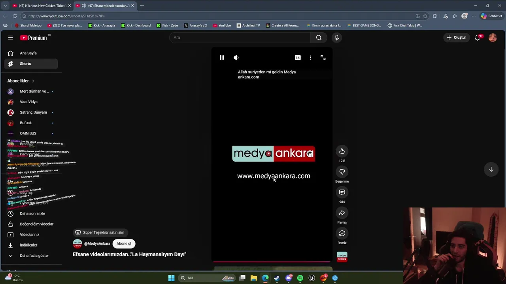
Task: Reload the page with refresh icon
Action: point(15,16)
